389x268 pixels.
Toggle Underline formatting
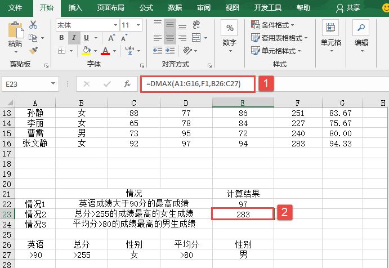tap(86, 38)
